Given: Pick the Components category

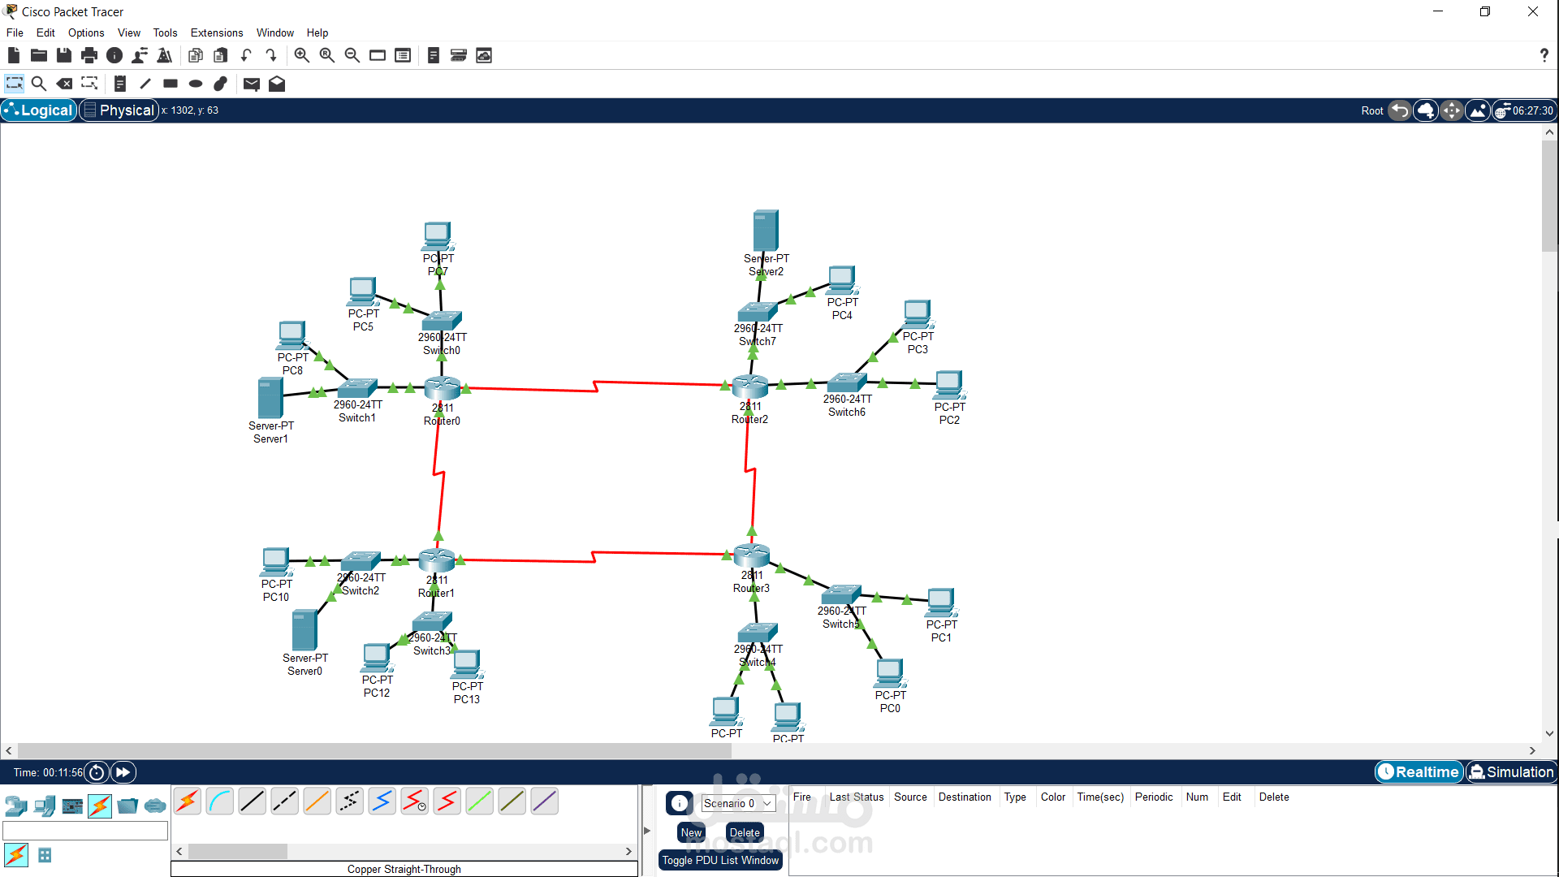Looking at the screenshot, I should pos(72,806).
